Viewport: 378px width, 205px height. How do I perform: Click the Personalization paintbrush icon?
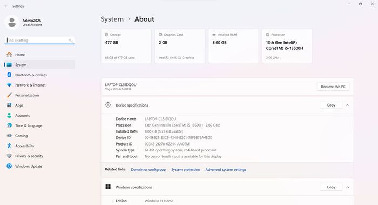click(9, 95)
